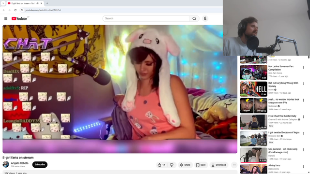Click the search magnifier button
The width and height of the screenshot is (310, 174).
[x=194, y=18]
